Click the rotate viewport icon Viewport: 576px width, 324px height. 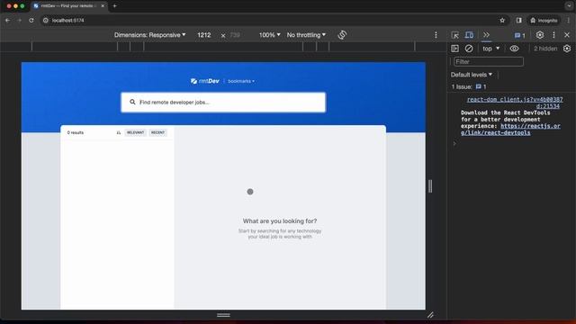click(x=342, y=35)
